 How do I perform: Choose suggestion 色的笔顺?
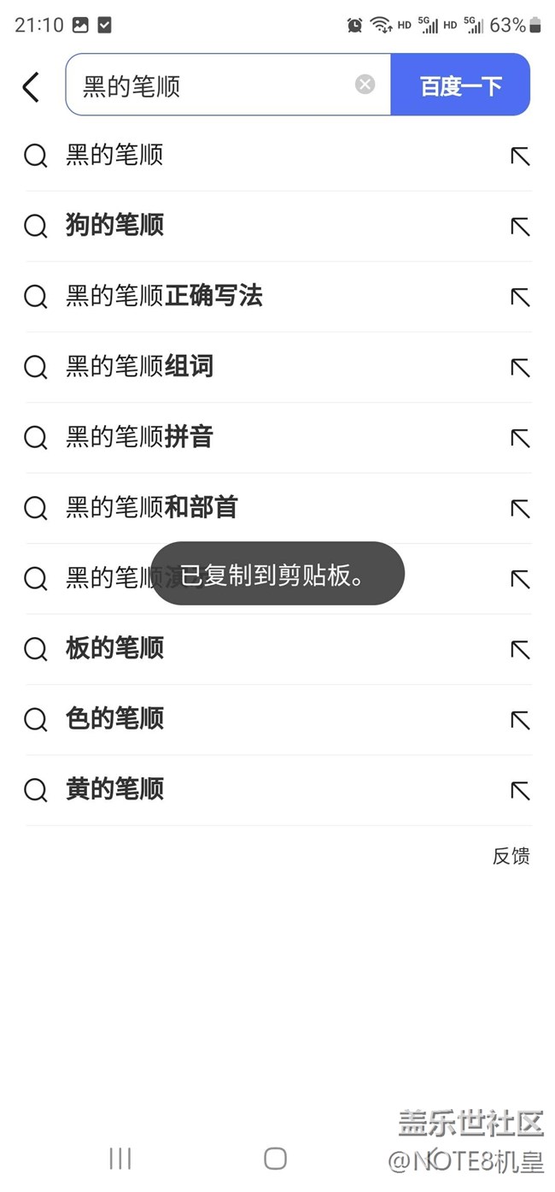[114, 719]
